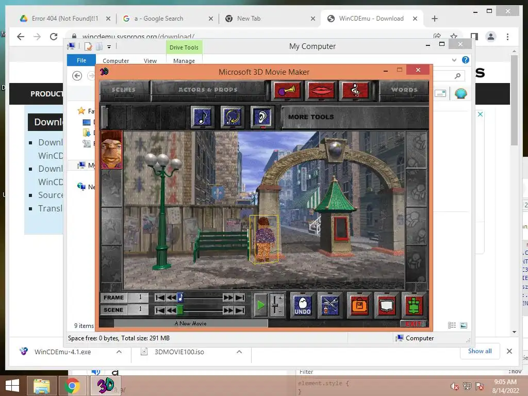
Task: Expand the My Computer ribbon chevron
Action: click(454, 60)
